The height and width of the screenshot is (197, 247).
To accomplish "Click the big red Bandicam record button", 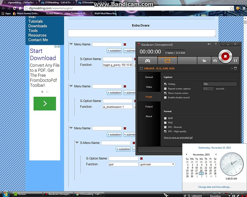I will tap(225, 56).
